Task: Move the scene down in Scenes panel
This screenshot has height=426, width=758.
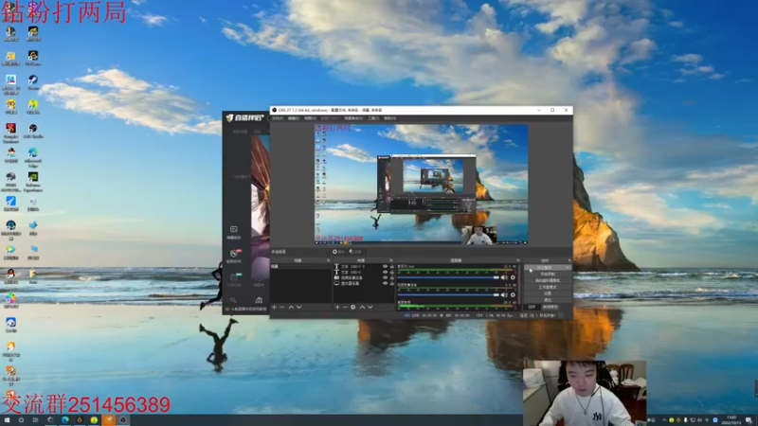Action: [x=298, y=307]
